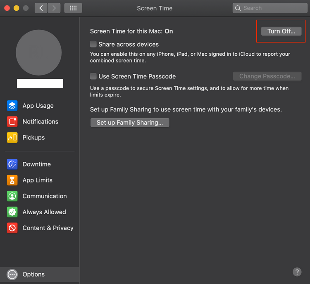The width and height of the screenshot is (310, 284).
Task: Enable Share across devices checkbox
Action: click(94, 44)
